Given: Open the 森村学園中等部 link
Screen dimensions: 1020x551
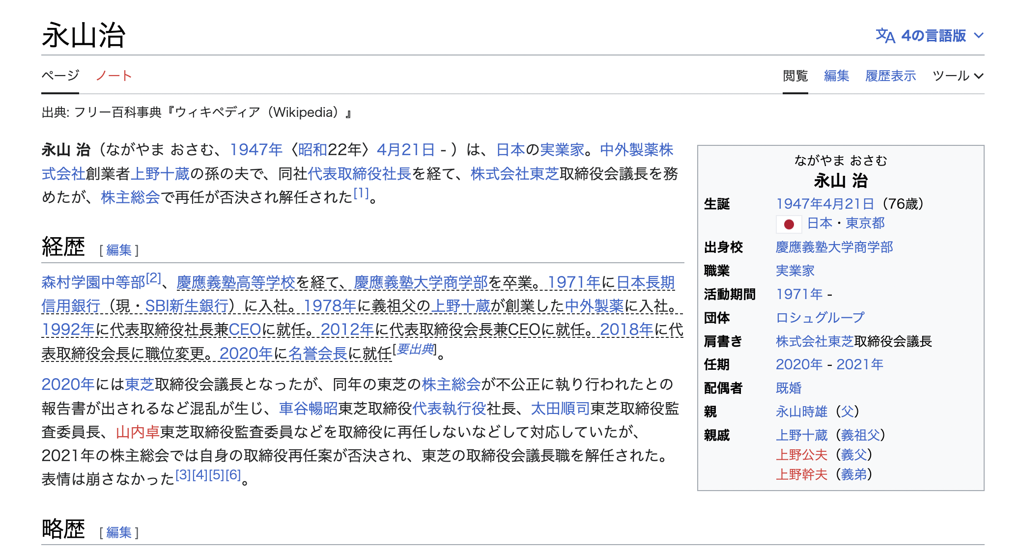Looking at the screenshot, I should tap(93, 282).
